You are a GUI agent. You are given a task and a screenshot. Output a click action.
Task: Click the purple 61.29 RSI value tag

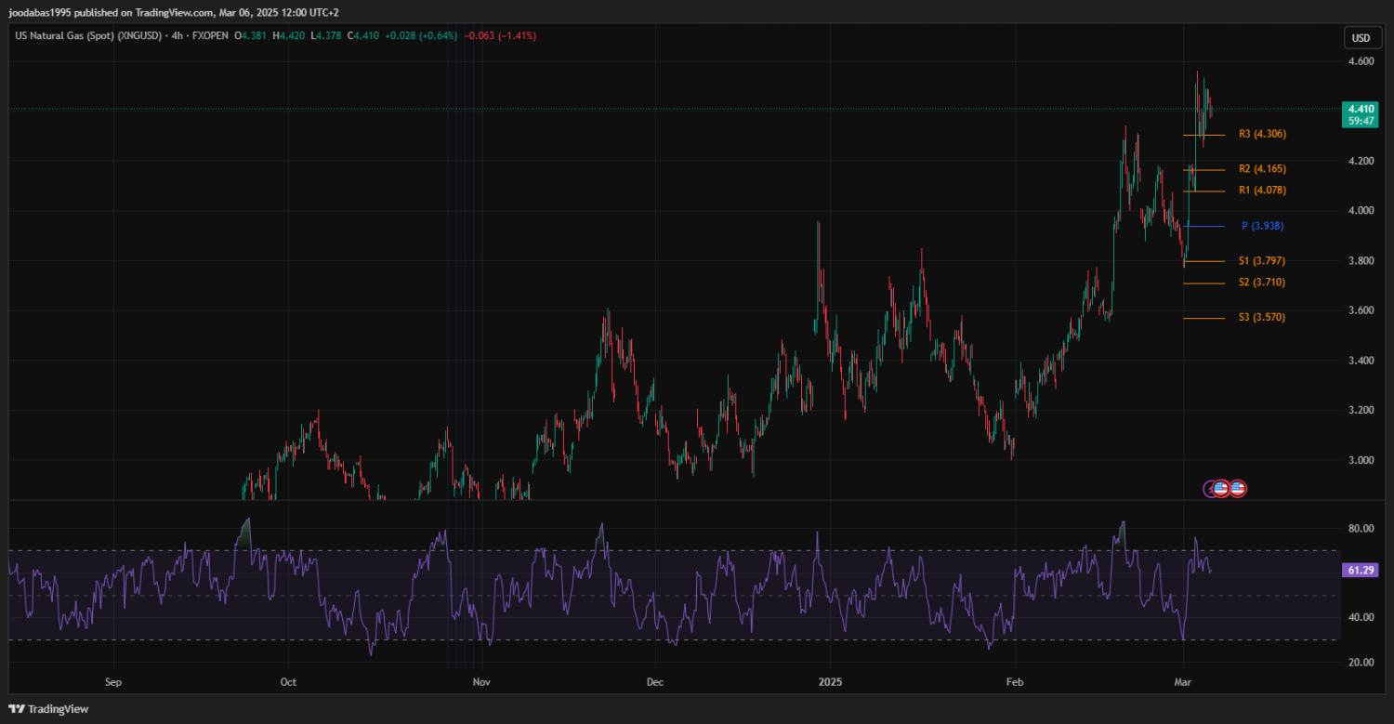1361,570
